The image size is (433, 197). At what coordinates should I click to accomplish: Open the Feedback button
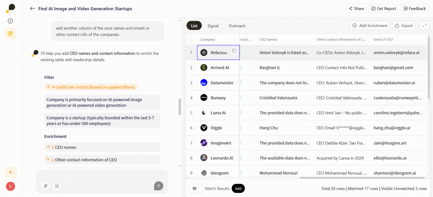(x=414, y=8)
